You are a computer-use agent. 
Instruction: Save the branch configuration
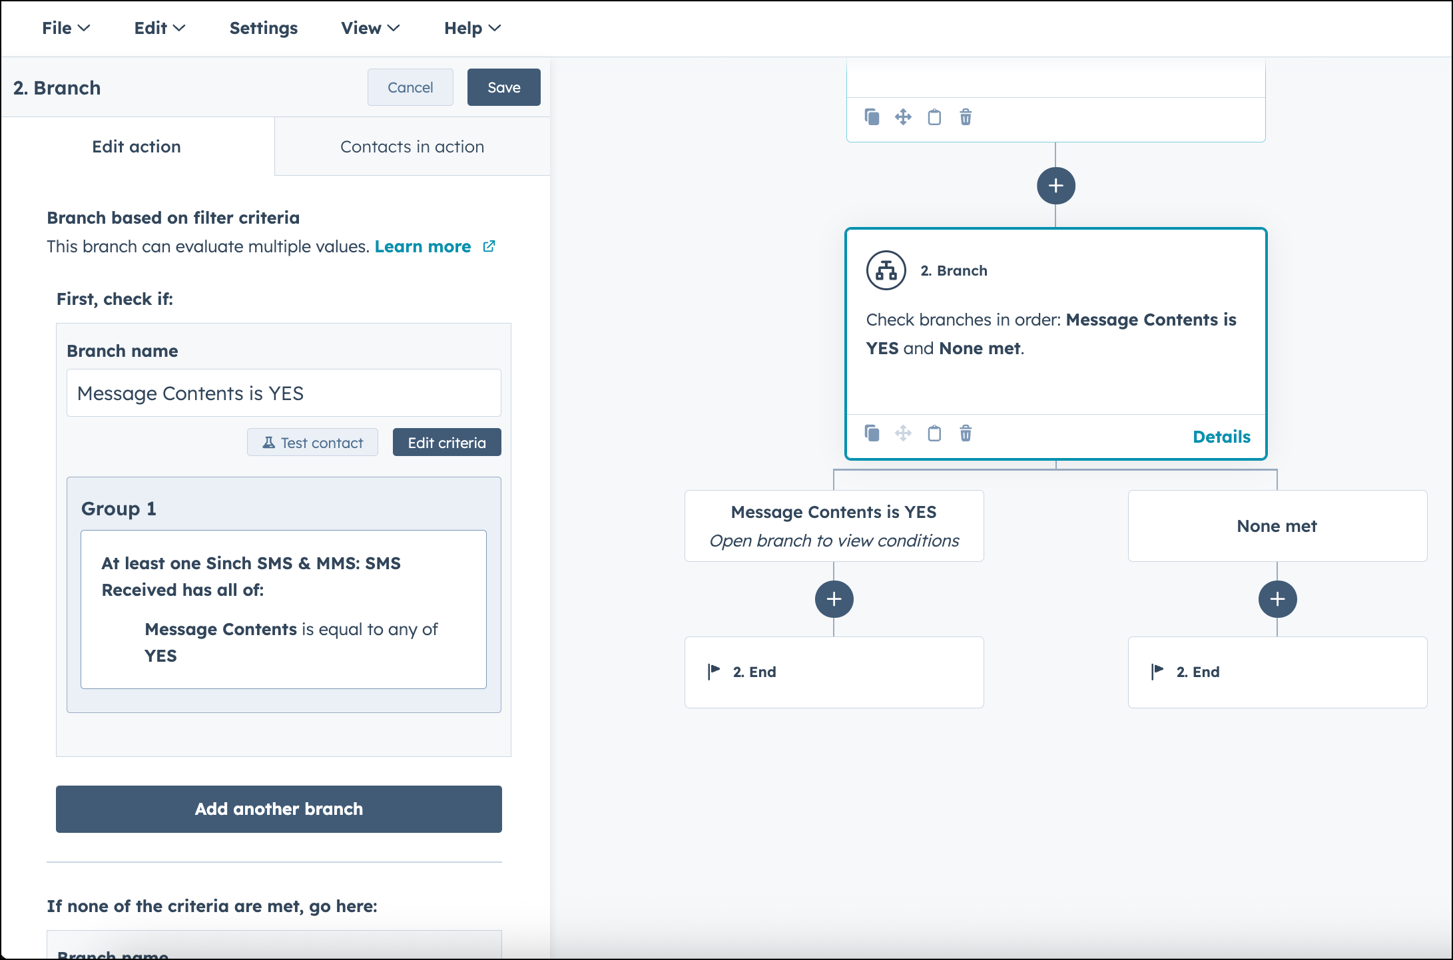tap(503, 87)
